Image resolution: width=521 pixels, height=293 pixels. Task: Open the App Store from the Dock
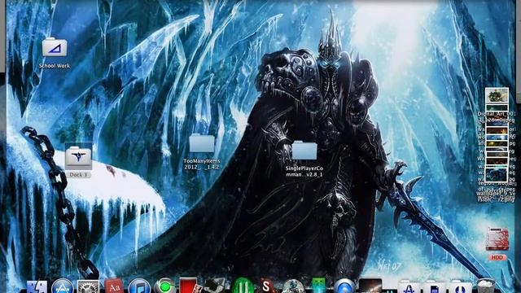pos(63,286)
